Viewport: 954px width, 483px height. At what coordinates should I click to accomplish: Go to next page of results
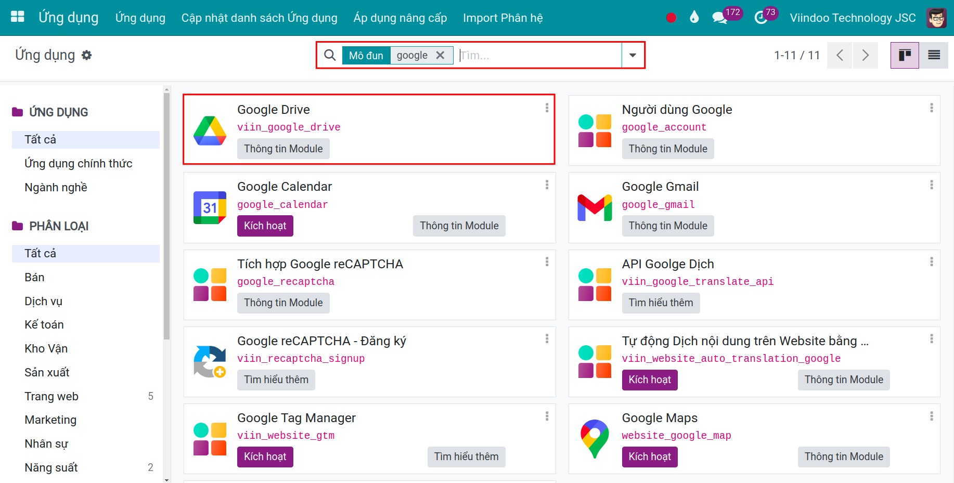tap(865, 55)
